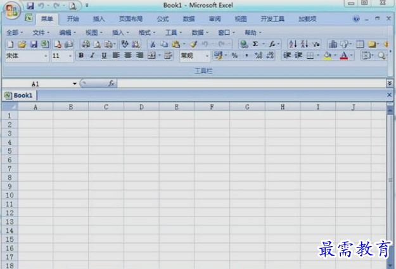The image size is (396, 269).
Task: Save the workbook from quick access toolbar
Action: [x=30, y=6]
